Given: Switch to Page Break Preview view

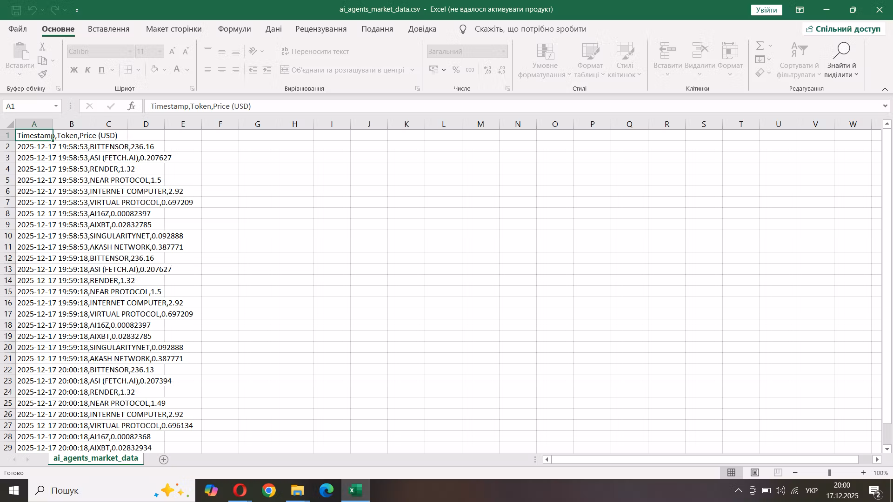Looking at the screenshot, I should coord(778,473).
